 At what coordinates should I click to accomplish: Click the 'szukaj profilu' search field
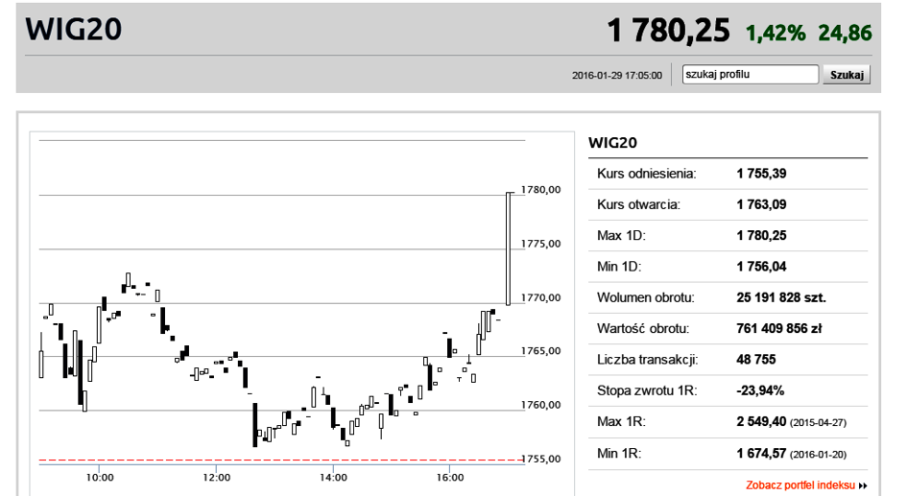[x=751, y=75]
